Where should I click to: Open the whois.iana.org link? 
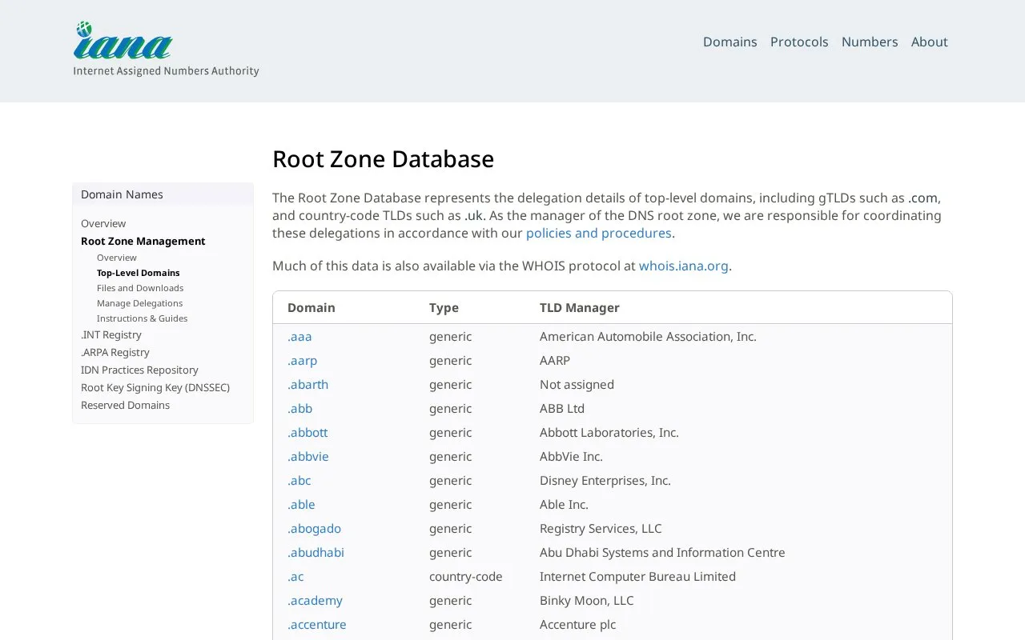684,266
